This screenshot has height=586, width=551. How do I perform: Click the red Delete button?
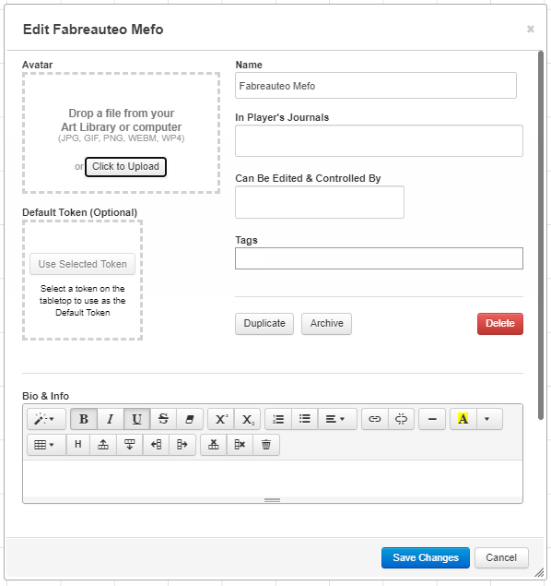(500, 324)
